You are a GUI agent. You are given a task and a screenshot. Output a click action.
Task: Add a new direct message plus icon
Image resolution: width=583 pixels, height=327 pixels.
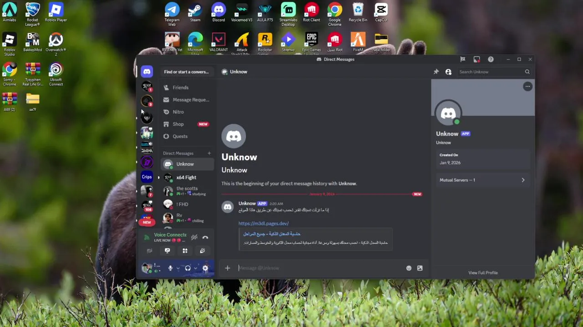(210, 154)
